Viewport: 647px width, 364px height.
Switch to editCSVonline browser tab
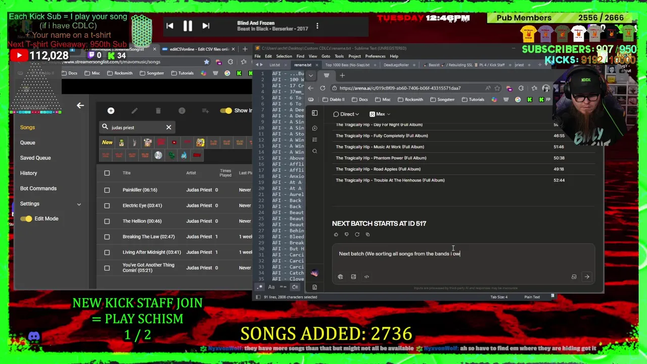(x=200, y=49)
